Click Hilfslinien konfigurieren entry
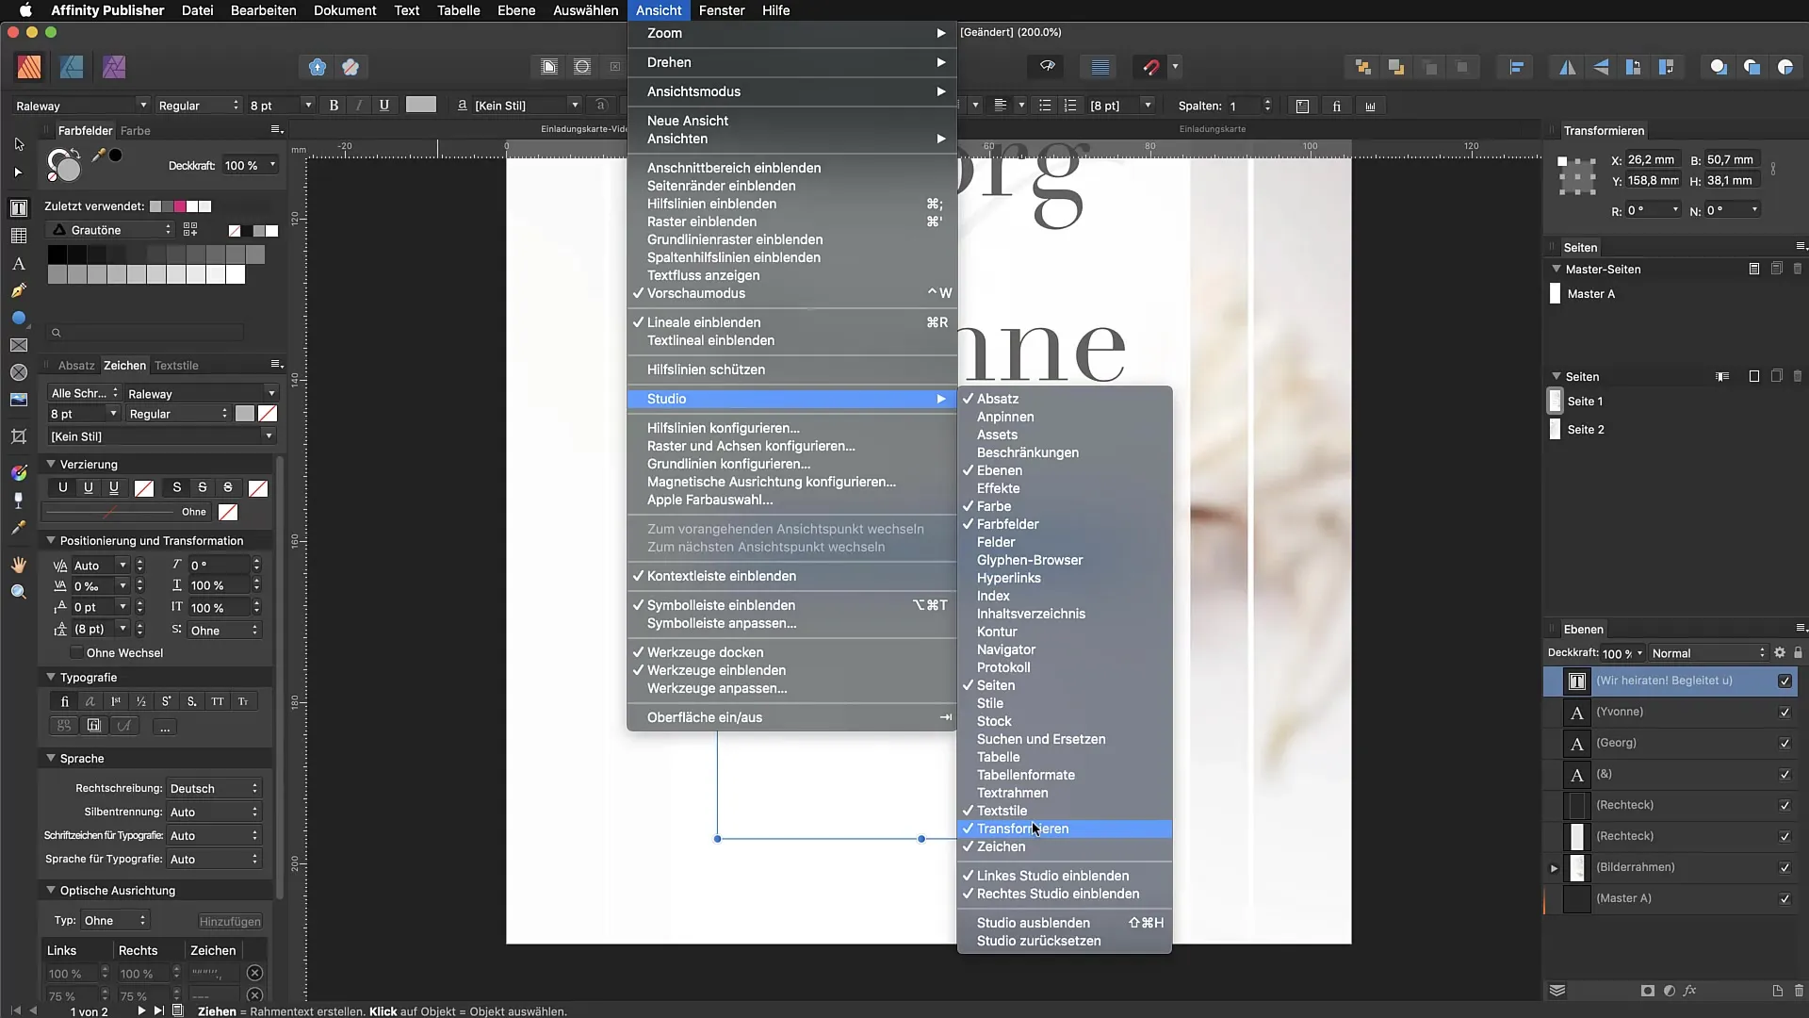1809x1018 pixels. coord(792,428)
